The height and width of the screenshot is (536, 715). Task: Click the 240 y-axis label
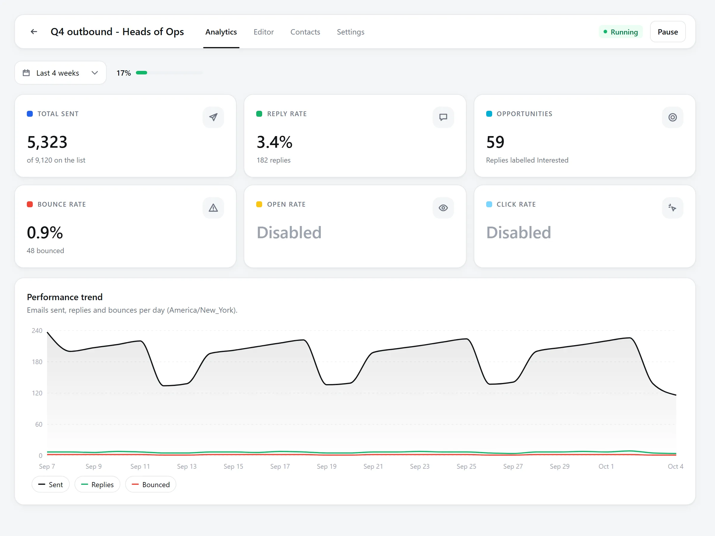click(37, 331)
